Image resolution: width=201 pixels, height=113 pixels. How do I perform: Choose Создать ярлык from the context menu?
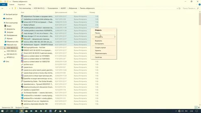coord(100,47)
